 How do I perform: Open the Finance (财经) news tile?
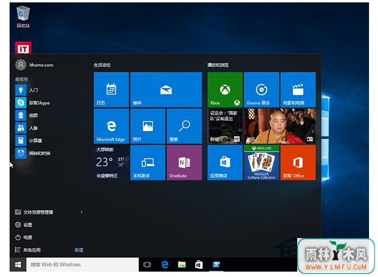(225, 126)
